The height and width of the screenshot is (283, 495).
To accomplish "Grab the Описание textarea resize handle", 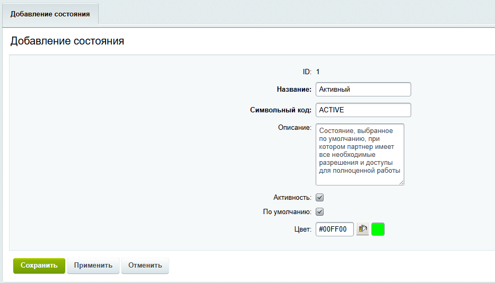I will click(x=401, y=182).
